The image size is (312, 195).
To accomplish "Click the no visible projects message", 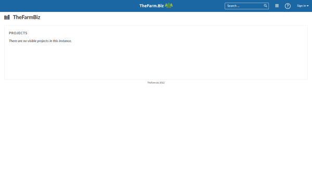I will point(41,41).
